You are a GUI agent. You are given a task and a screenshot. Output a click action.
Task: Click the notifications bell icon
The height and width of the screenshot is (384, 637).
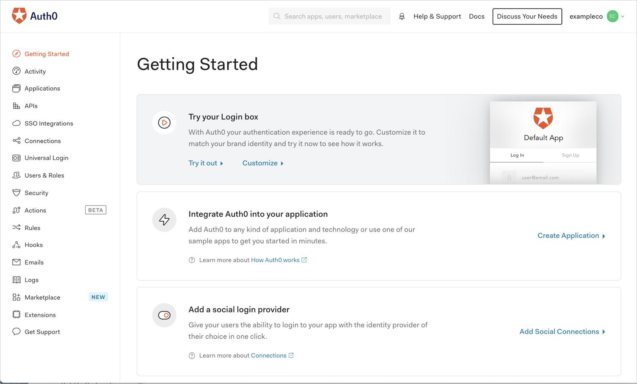(x=402, y=17)
